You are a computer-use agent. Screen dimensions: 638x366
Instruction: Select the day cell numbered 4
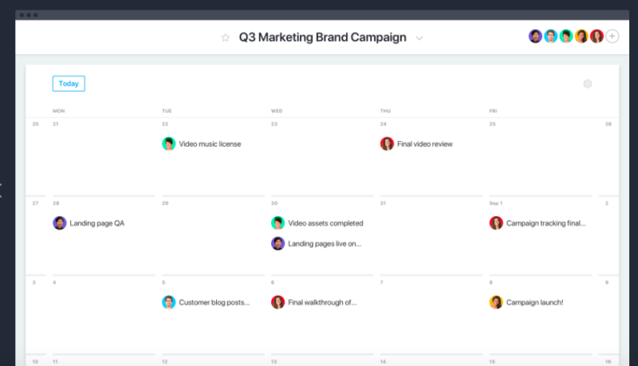[104, 315]
